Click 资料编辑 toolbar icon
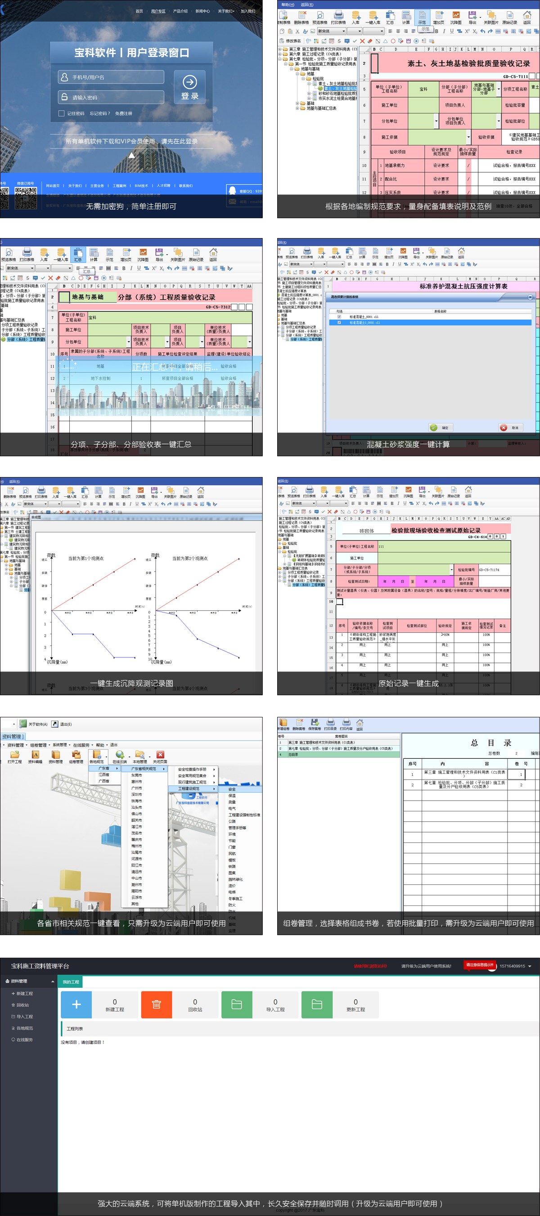 coord(36,757)
